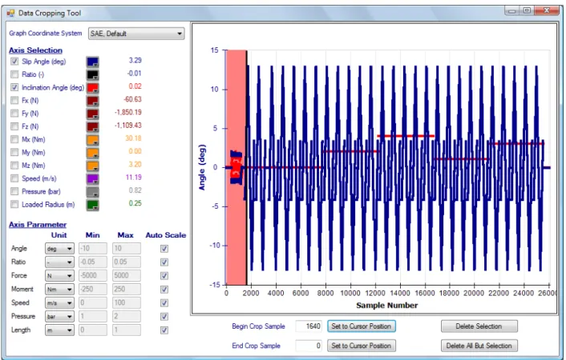Click the Fy value -1,850.19

pyautogui.click(x=127, y=112)
